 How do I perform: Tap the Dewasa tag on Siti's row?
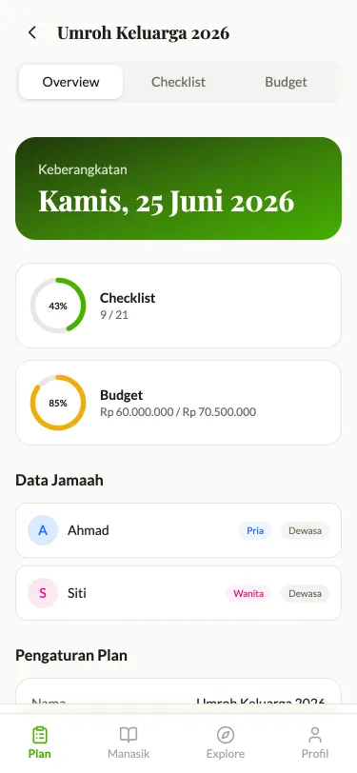click(x=306, y=594)
